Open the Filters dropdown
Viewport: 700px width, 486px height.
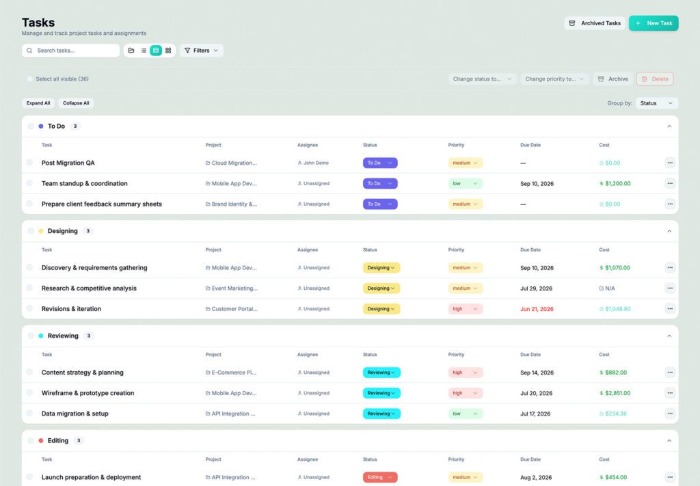[x=202, y=51]
